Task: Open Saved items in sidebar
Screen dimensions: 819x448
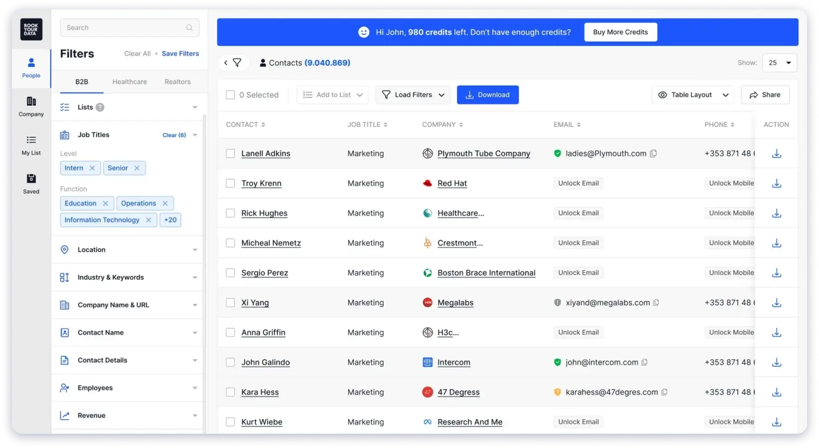Action: (x=31, y=184)
